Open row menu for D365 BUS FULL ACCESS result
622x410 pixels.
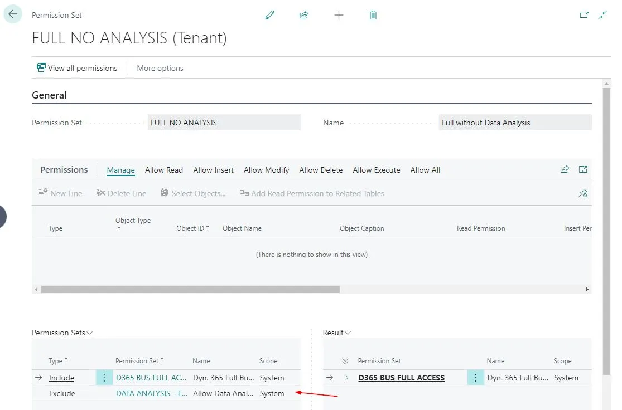475,378
